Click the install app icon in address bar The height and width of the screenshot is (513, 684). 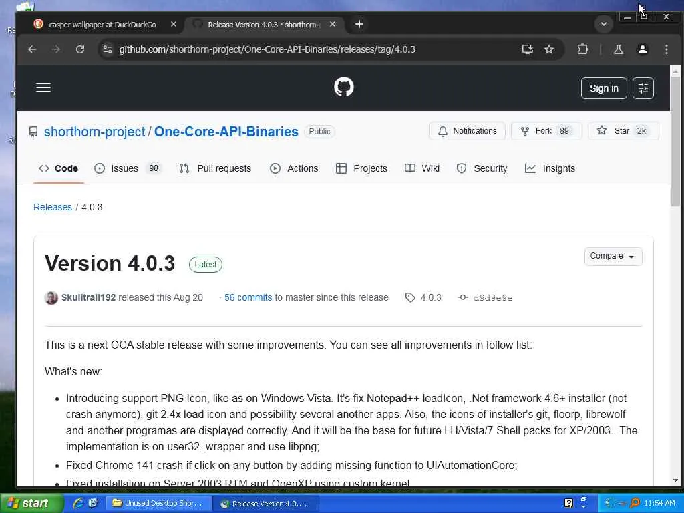point(528,49)
